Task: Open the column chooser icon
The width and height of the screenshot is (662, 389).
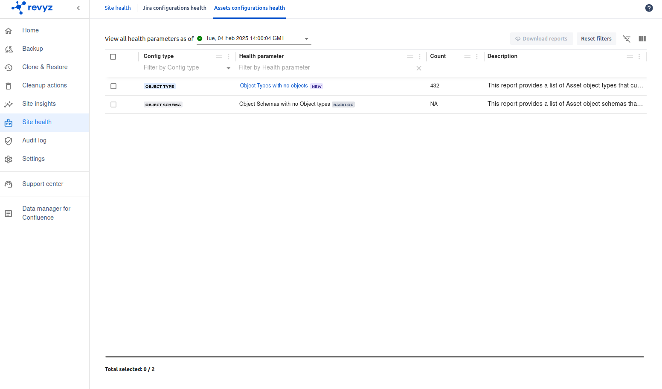Action: [642, 39]
